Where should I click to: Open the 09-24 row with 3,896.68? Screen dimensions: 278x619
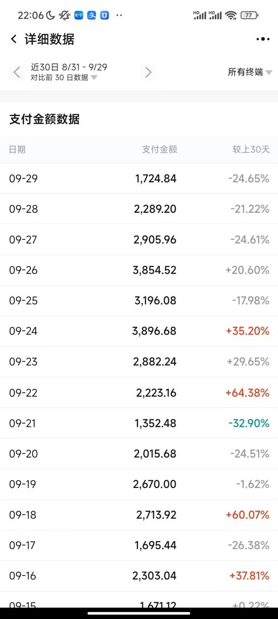click(139, 331)
